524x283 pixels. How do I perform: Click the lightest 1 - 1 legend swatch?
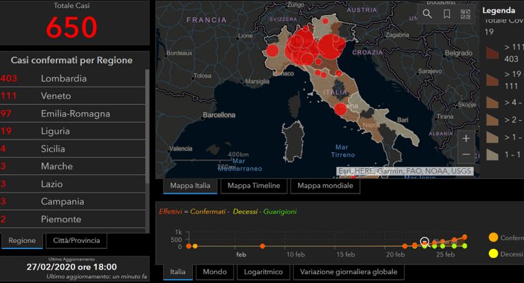click(x=492, y=154)
